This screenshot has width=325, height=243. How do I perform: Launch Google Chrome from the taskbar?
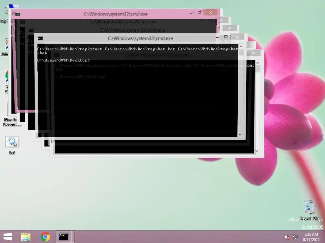point(45,237)
